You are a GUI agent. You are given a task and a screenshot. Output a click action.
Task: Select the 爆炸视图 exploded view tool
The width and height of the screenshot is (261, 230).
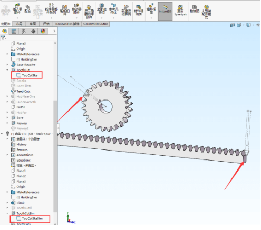(x=151, y=9)
